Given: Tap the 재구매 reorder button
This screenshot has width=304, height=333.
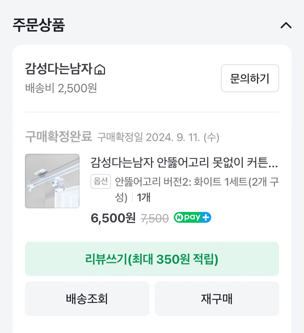Looking at the screenshot, I should [217, 299].
